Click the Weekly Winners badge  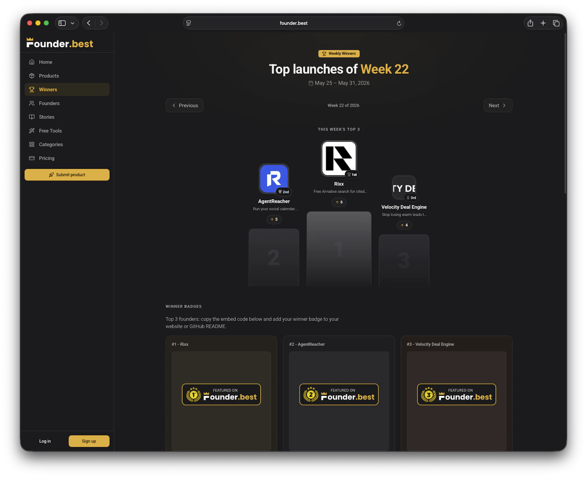pyautogui.click(x=339, y=54)
